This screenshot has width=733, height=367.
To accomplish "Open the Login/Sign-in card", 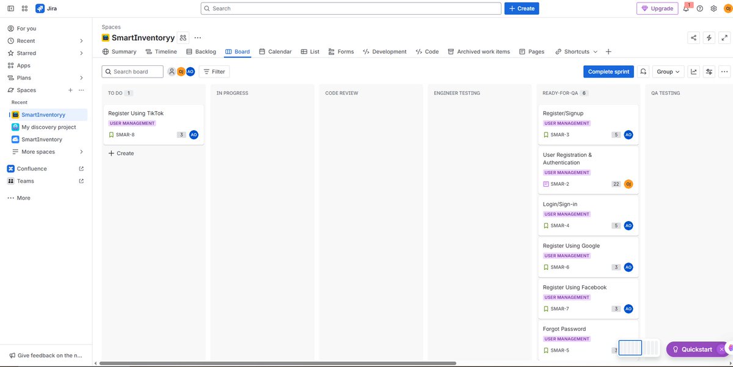I will click(589, 216).
